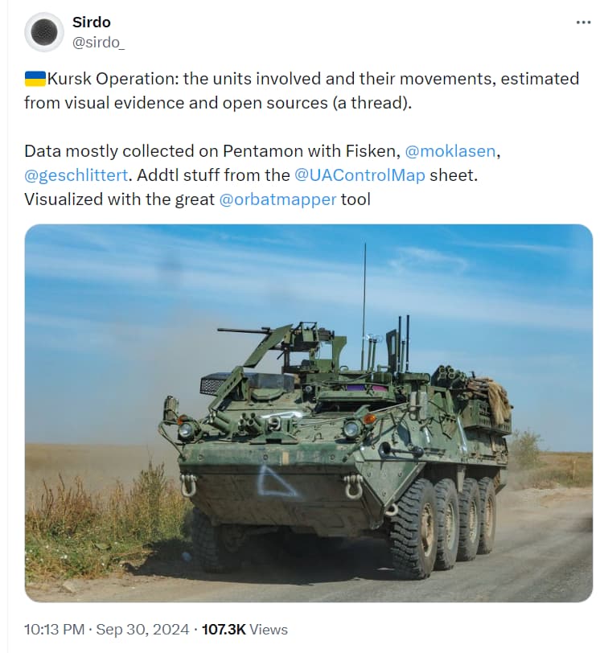Click the "Data mostly collected on Pentamon" text
This screenshot has width=600, height=653.
(x=153, y=151)
